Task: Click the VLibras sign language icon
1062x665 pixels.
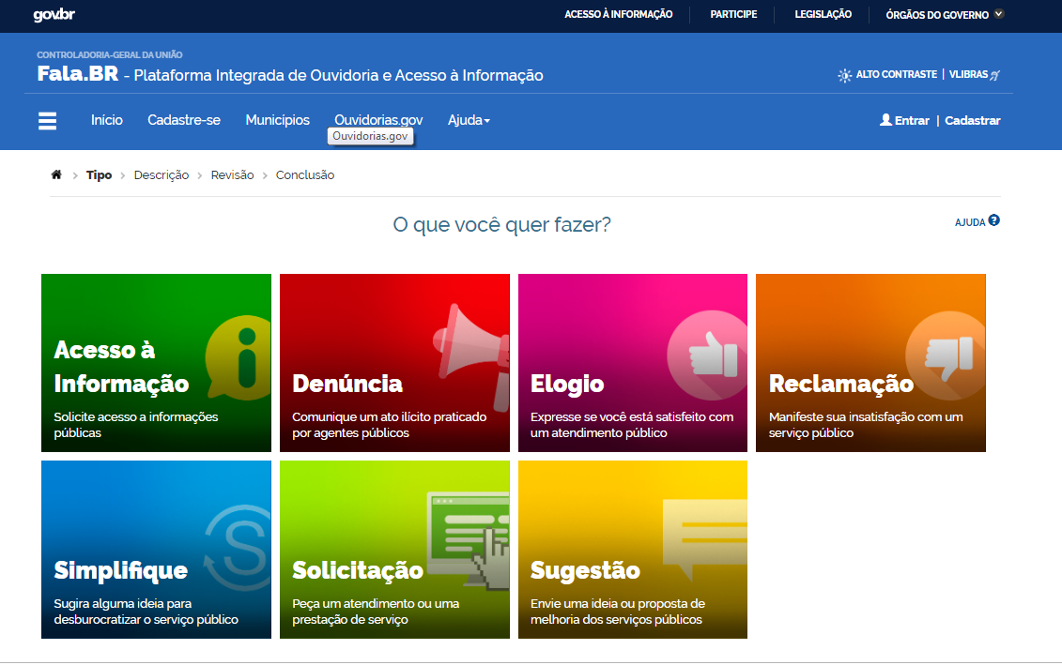Action: coord(995,75)
